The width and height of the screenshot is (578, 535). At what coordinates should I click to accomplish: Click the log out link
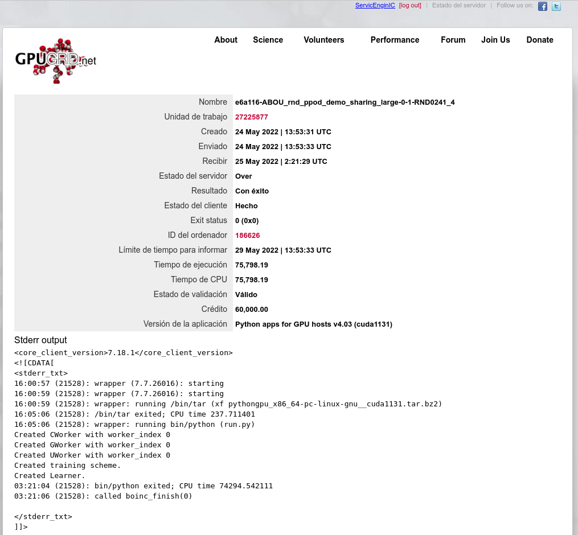pos(410,6)
